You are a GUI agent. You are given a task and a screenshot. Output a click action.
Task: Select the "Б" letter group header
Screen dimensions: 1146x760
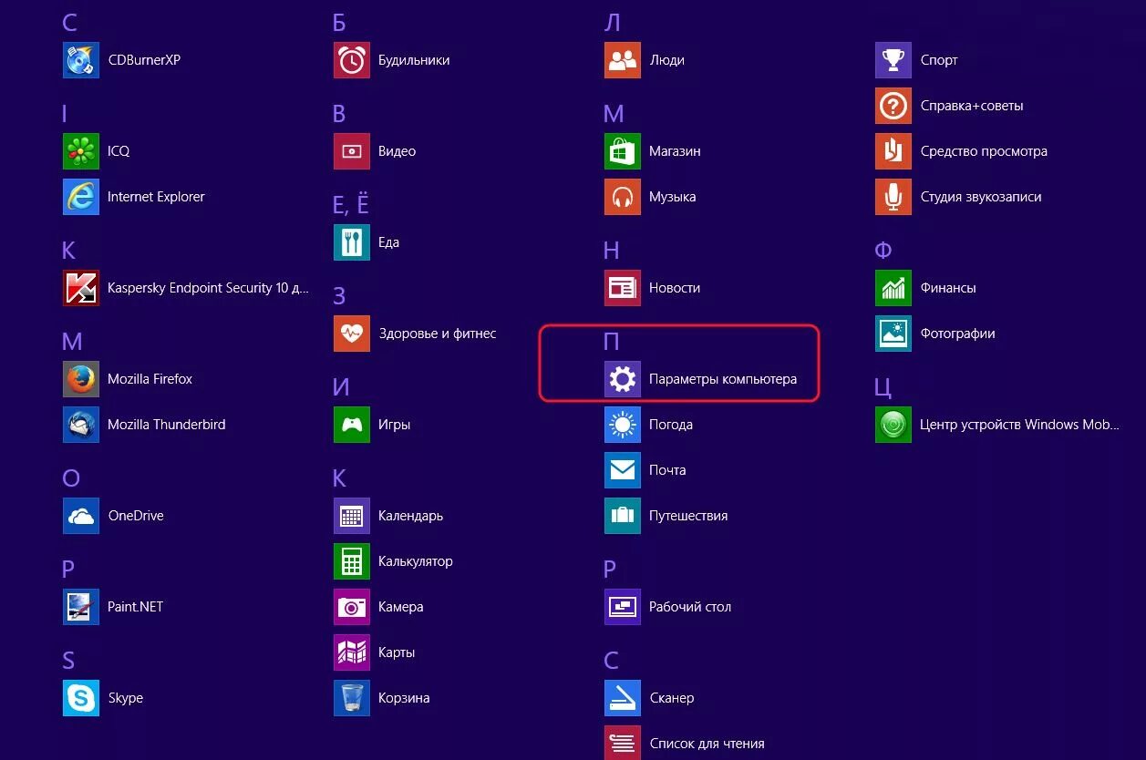point(340,23)
